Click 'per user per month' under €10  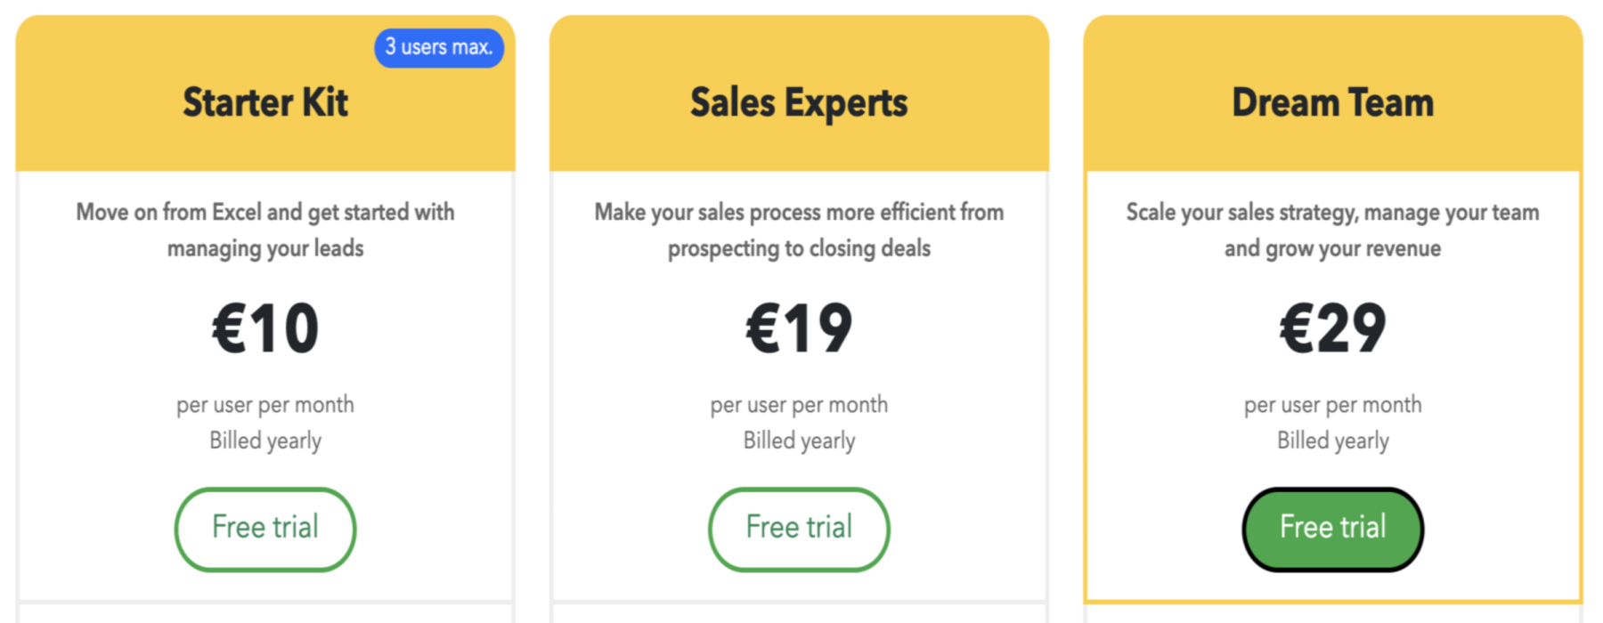(x=265, y=405)
